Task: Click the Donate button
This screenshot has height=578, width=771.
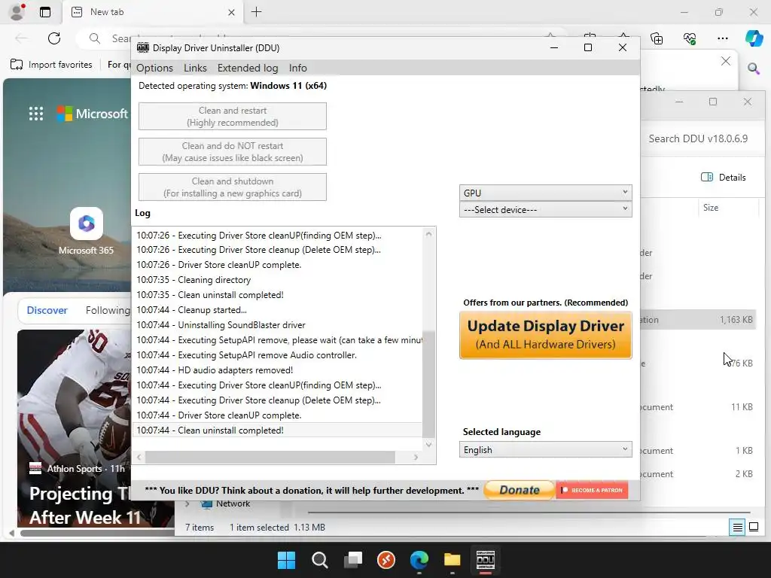Action: pos(520,490)
